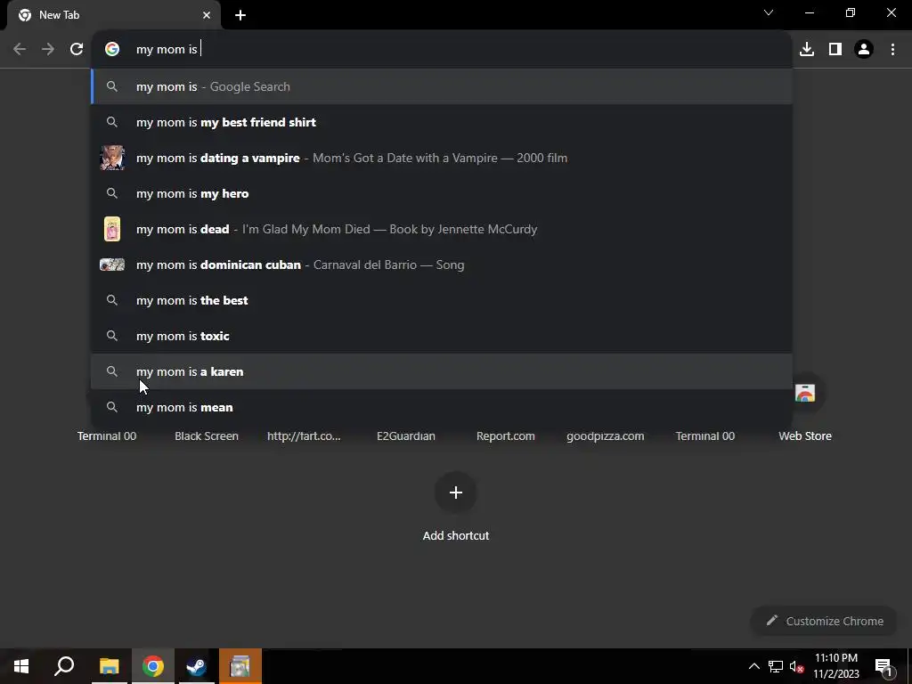Click the Add shortcut plus button
912x684 pixels.
pyautogui.click(x=456, y=493)
